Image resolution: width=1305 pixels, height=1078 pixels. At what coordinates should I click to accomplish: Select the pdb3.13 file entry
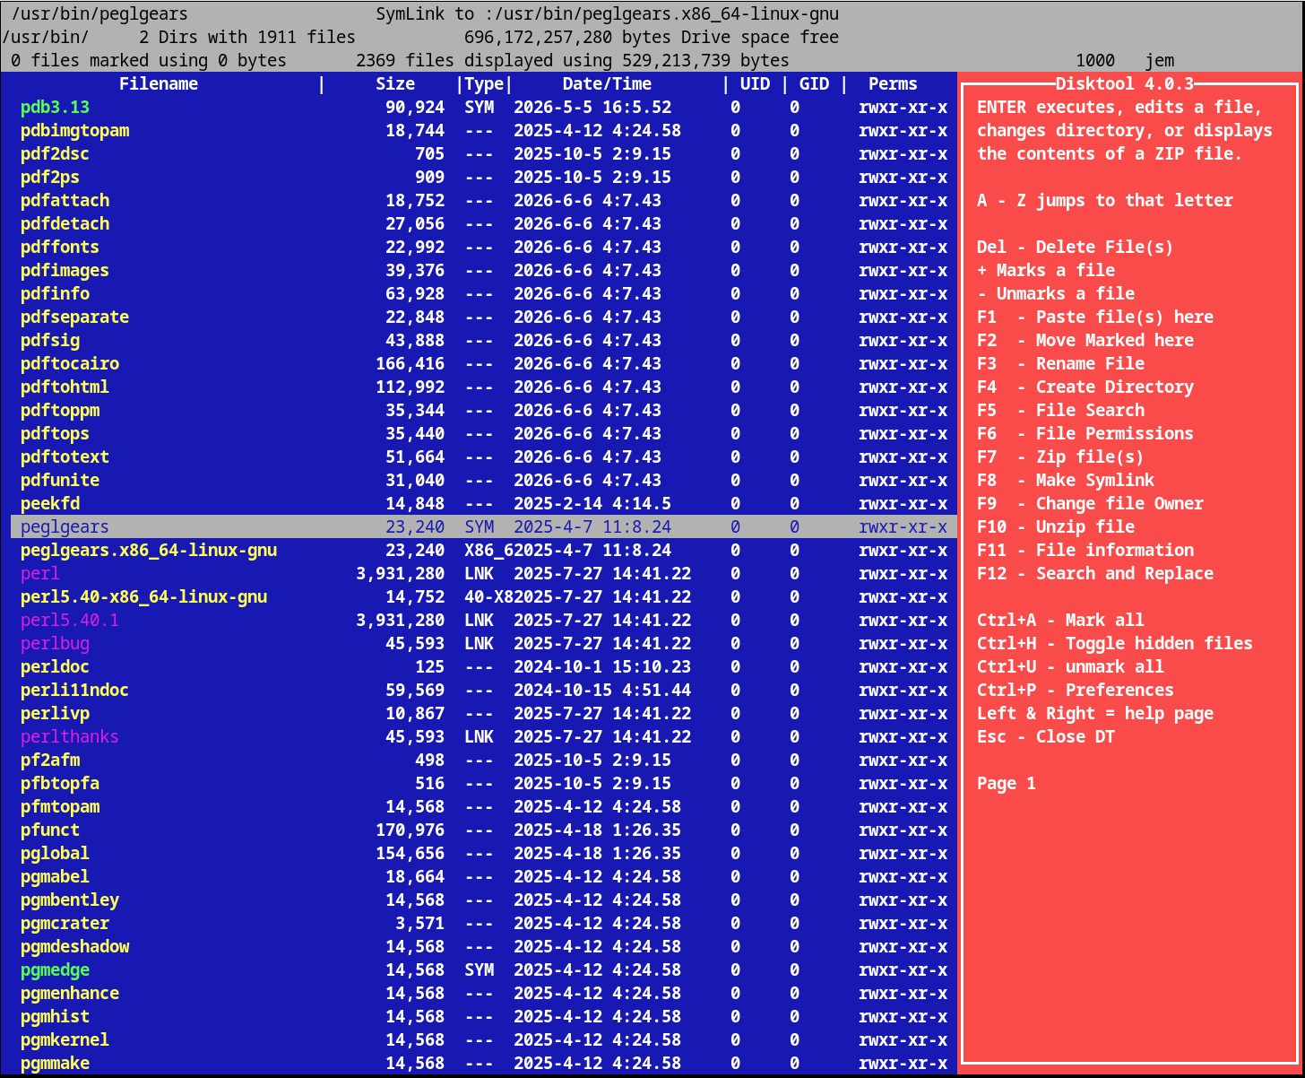pyautogui.click(x=56, y=108)
